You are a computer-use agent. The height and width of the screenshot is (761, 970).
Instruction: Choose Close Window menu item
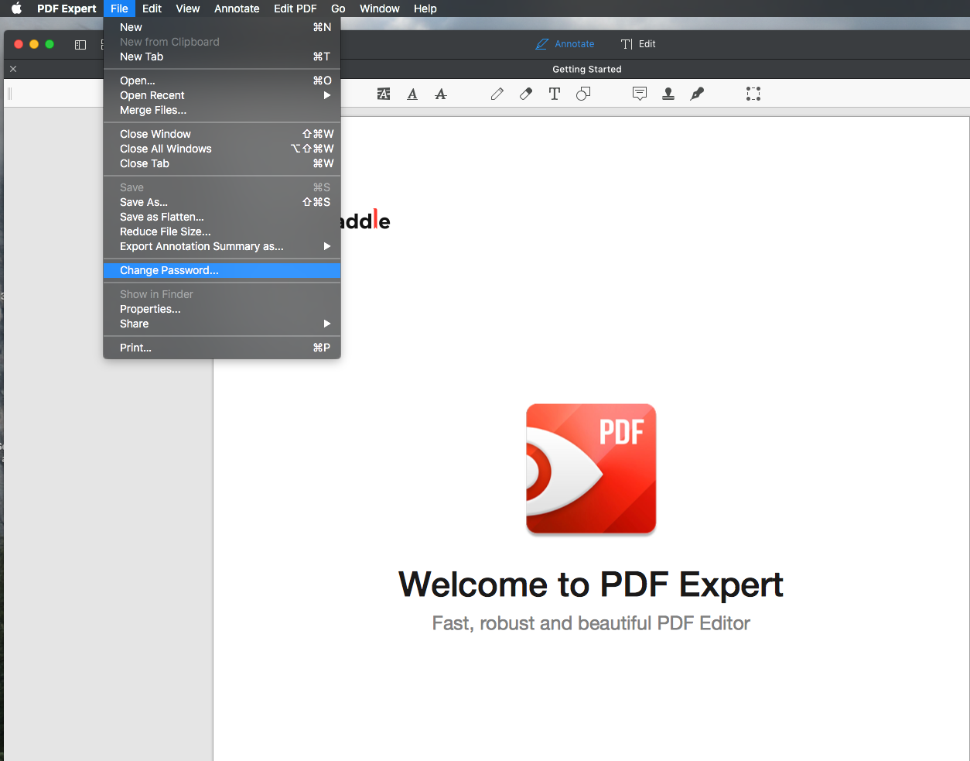pos(222,134)
